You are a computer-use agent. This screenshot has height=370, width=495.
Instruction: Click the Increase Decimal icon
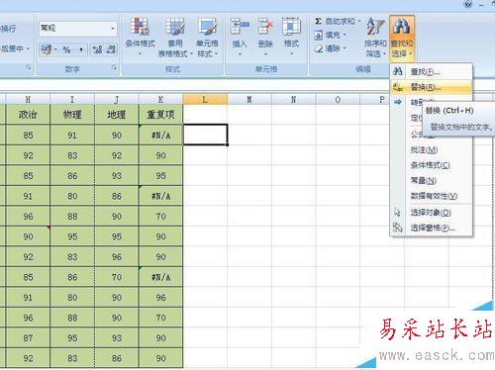pyautogui.click(x=97, y=49)
